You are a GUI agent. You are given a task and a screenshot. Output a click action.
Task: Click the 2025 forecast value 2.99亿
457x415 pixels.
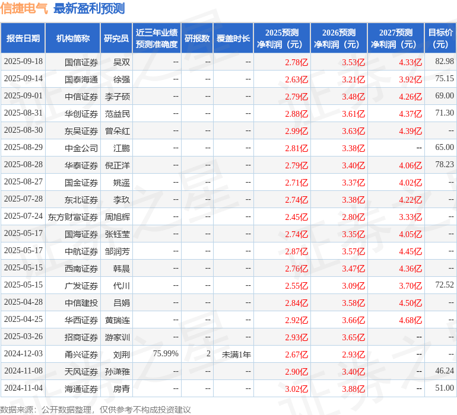296,131
